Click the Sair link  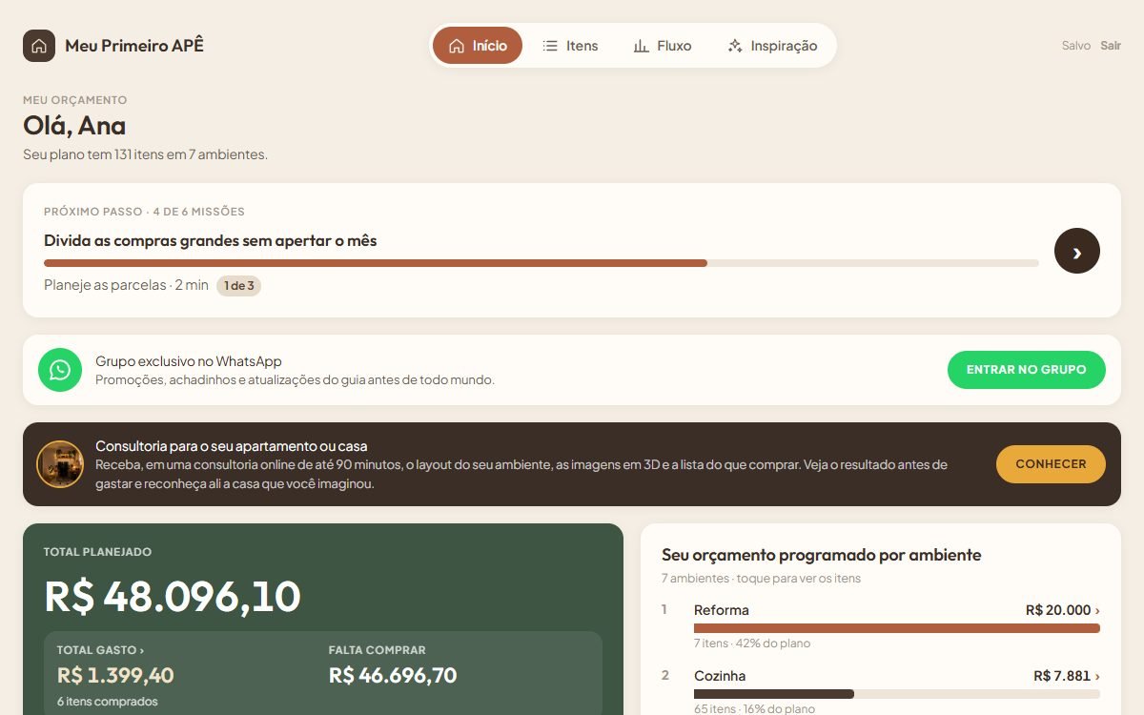1111,46
